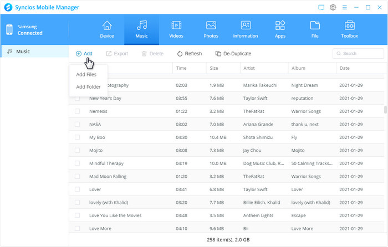Screen dimensions: 388x247
Task: Open the Information tab
Action: pyautogui.click(x=246, y=30)
